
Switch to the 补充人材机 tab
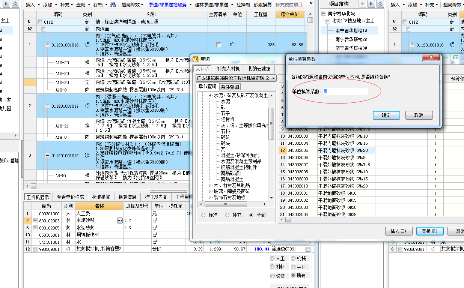click(228, 69)
